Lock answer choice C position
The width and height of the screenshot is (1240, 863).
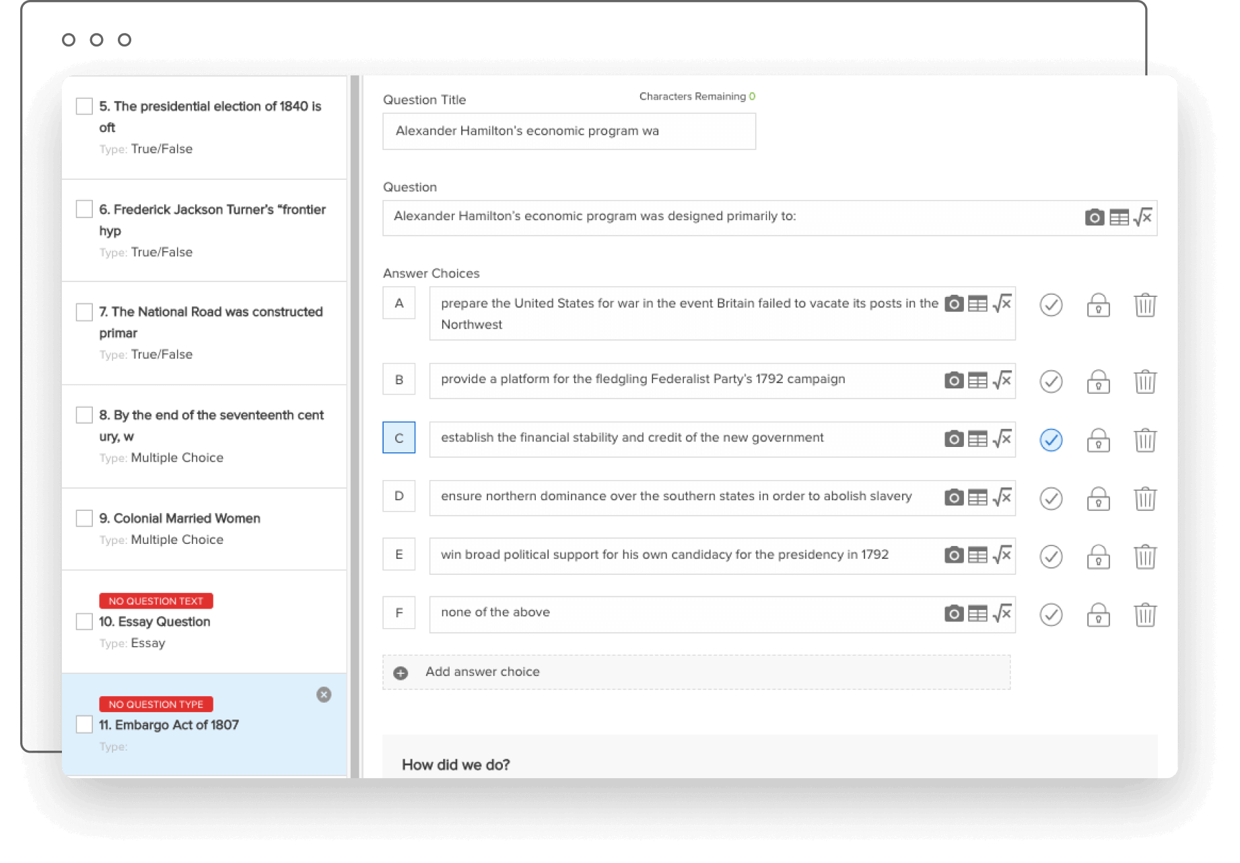point(1098,440)
